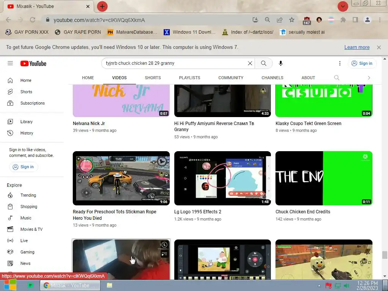388x291 pixels.
Task: Switch to the COMMUNITY tab
Action: pyautogui.click(x=231, y=78)
